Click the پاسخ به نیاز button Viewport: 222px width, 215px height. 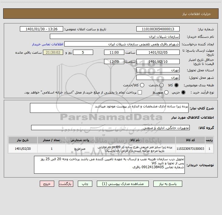tap(168, 184)
